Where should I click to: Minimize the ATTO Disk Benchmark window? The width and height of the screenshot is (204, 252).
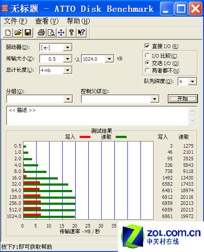point(167,8)
